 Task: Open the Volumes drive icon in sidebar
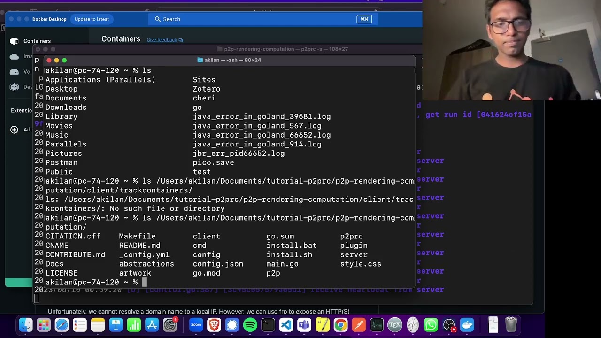[15, 72]
